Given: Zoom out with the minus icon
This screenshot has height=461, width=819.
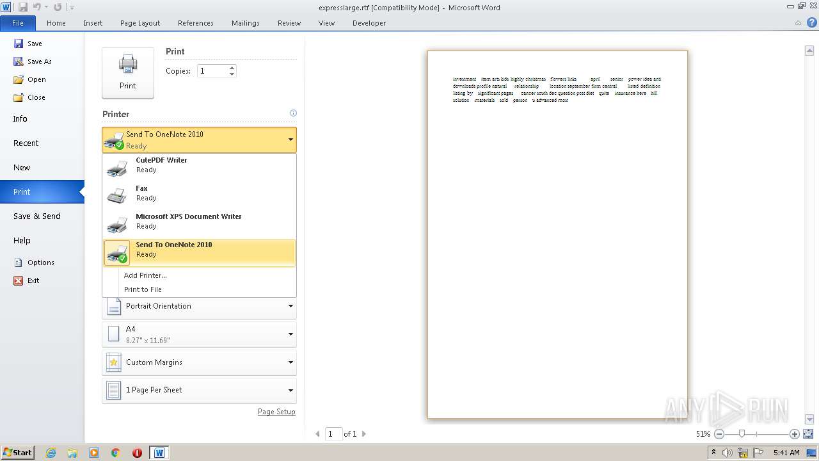Looking at the screenshot, I should [x=719, y=433].
